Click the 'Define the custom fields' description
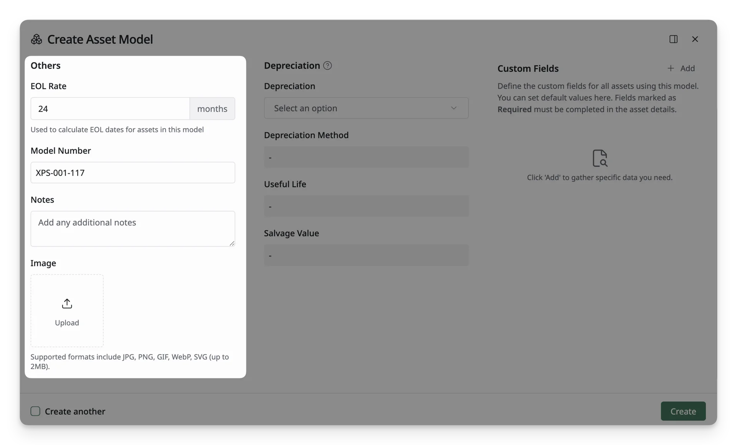Viewport: 737px width, 445px height. 598,98
